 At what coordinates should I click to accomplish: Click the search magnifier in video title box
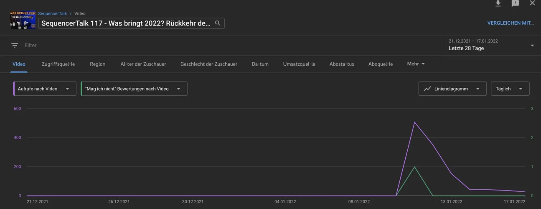[x=218, y=23]
